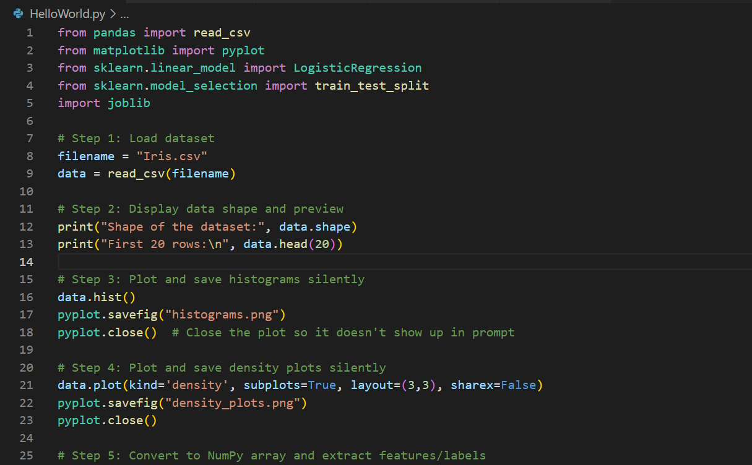Click data.head(20) on line 13
752x465 pixels.
[x=290, y=244]
